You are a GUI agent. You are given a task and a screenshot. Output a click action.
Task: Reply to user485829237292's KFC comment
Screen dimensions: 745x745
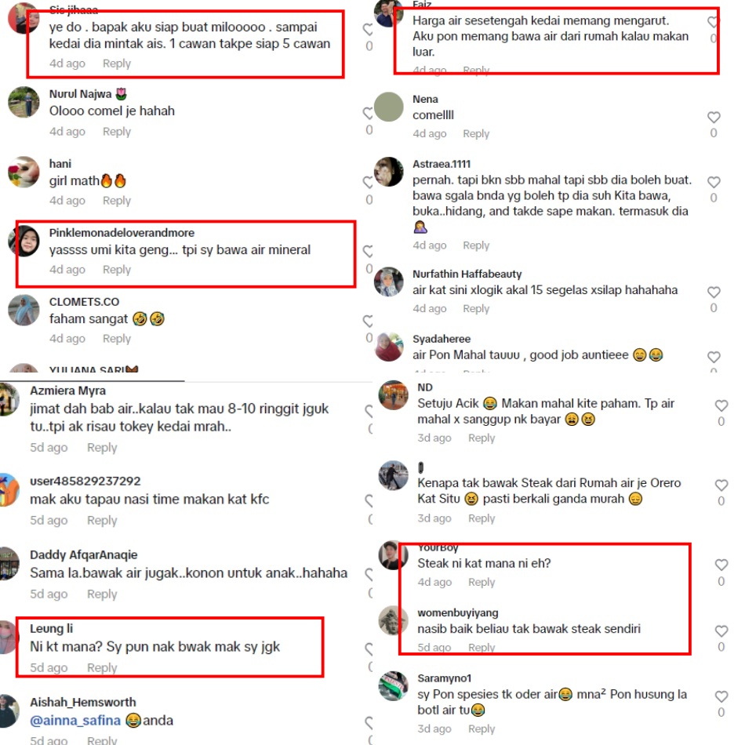(x=102, y=520)
